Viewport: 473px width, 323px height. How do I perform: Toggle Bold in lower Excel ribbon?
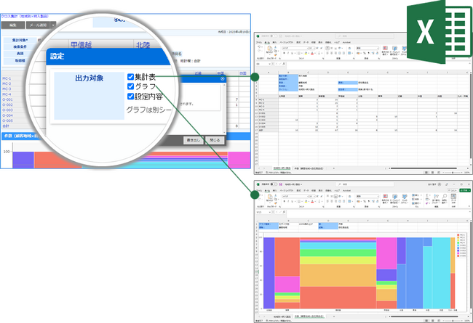click(x=285, y=201)
